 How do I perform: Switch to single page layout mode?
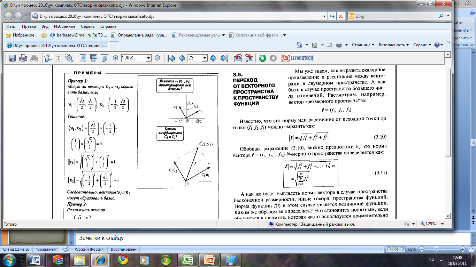[83, 58]
